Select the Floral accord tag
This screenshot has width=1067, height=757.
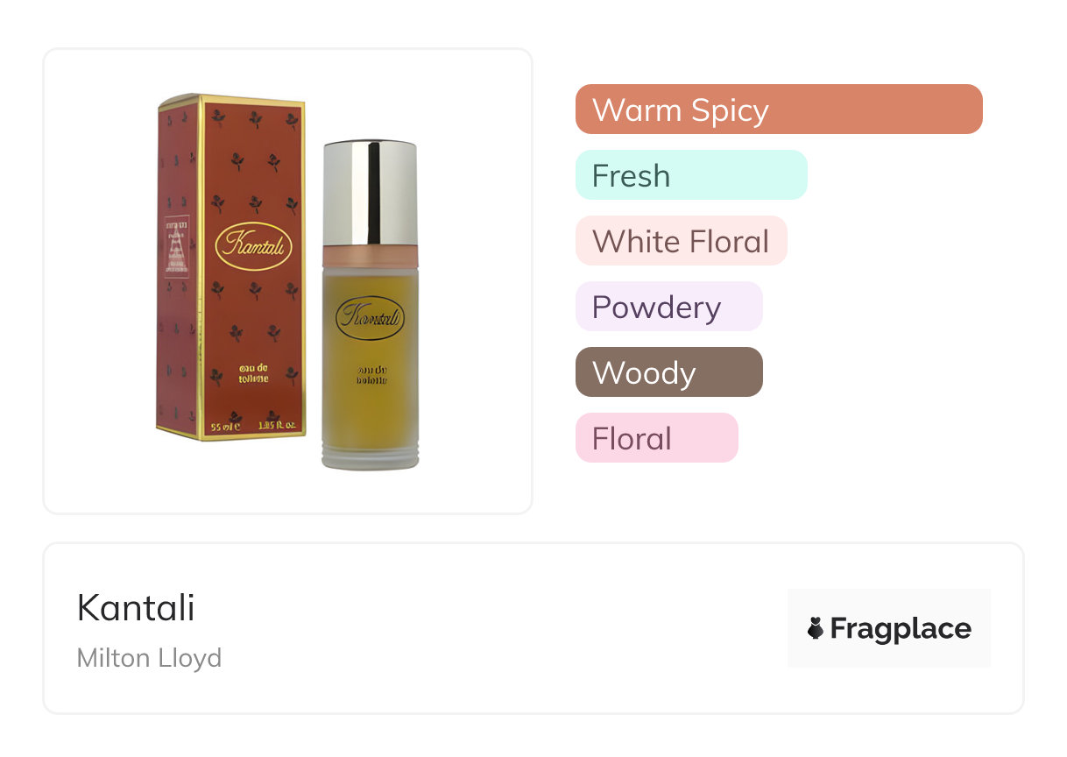click(x=657, y=438)
